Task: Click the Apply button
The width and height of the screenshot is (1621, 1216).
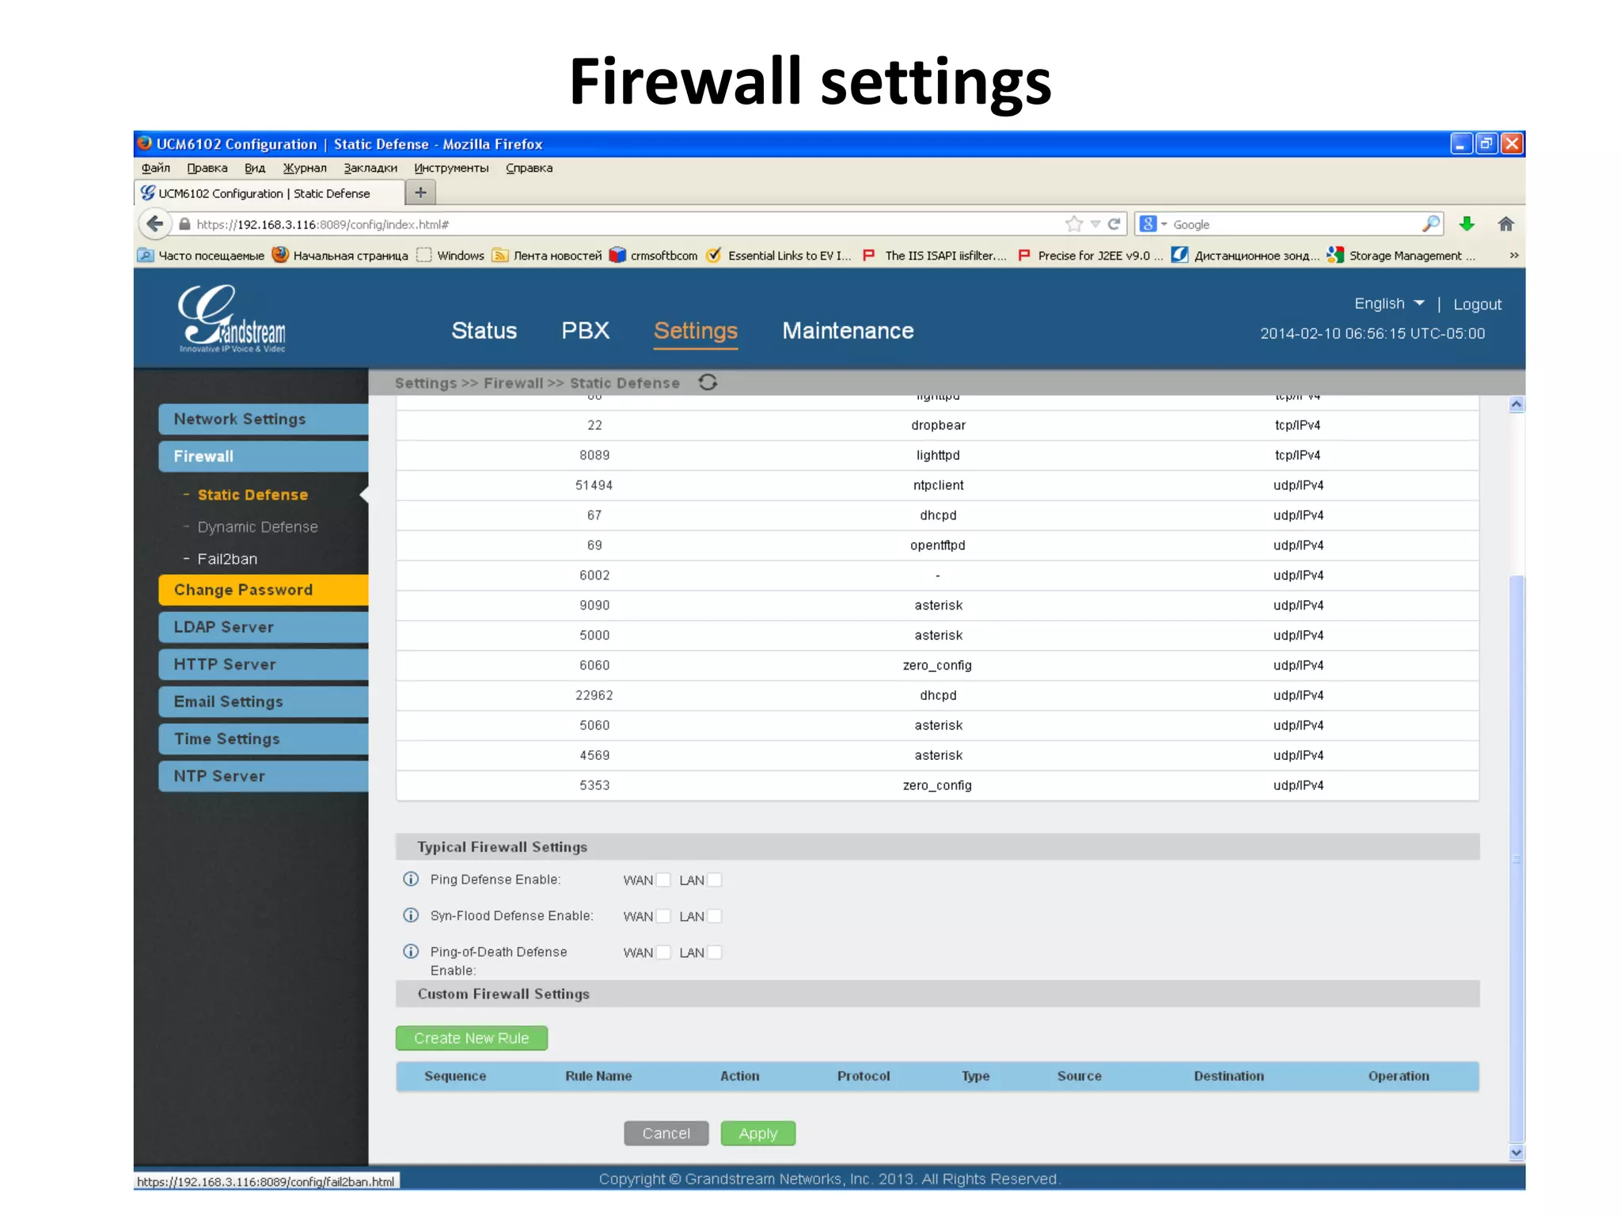Action: (x=757, y=1134)
